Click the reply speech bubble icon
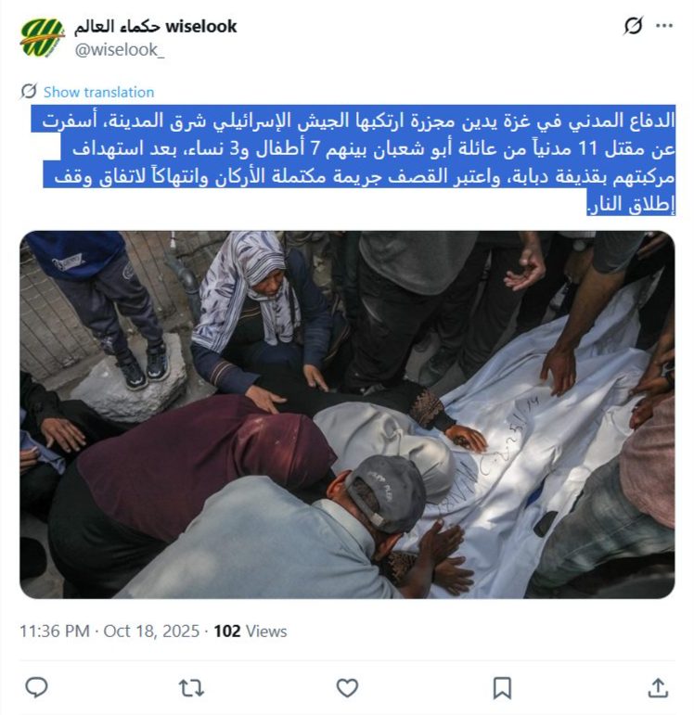This screenshot has height=715, width=694. click(x=36, y=687)
